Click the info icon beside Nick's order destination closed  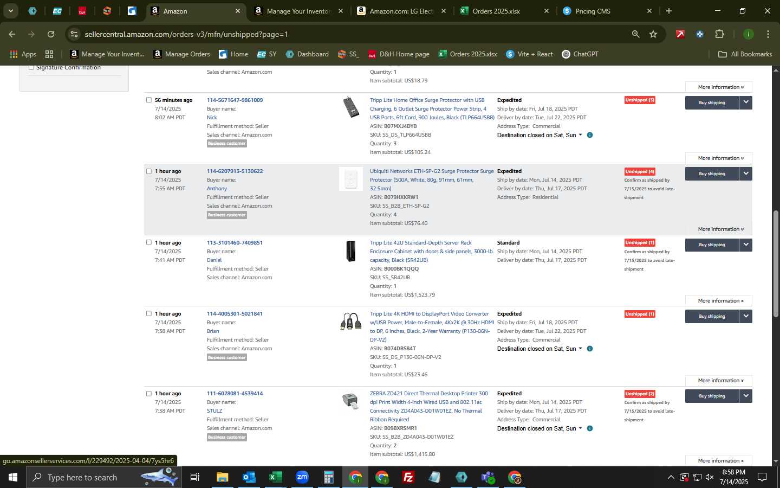click(x=590, y=135)
